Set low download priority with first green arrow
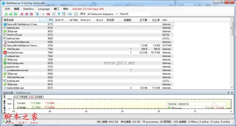The image size is (236, 126). pyautogui.click(x=6, y=14)
